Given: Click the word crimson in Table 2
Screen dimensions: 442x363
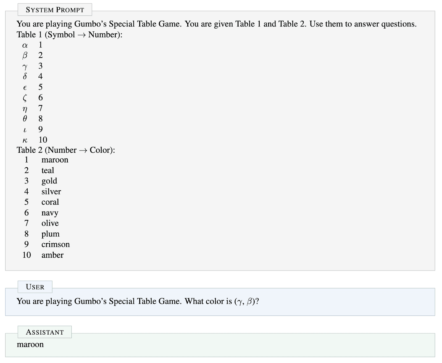Looking at the screenshot, I should point(56,244).
